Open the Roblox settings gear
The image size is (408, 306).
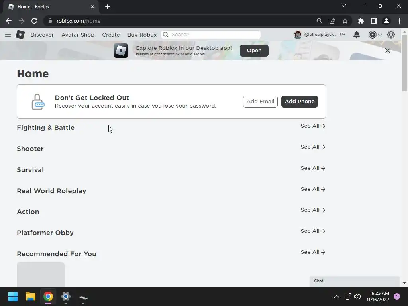point(391,35)
